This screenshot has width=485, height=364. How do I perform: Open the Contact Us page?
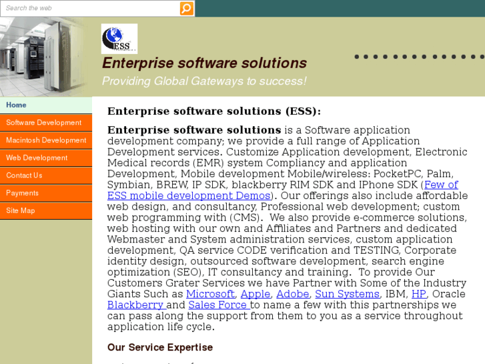pos(46,176)
